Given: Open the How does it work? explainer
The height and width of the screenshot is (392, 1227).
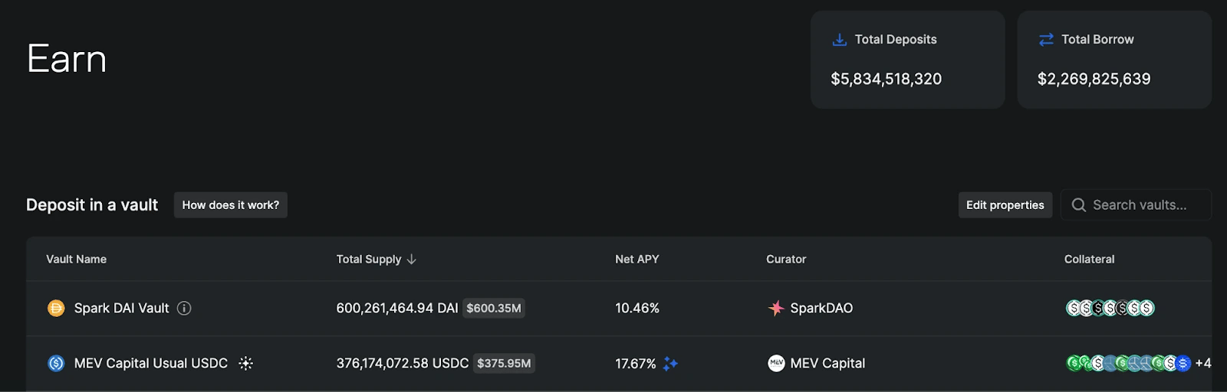Looking at the screenshot, I should tap(231, 205).
